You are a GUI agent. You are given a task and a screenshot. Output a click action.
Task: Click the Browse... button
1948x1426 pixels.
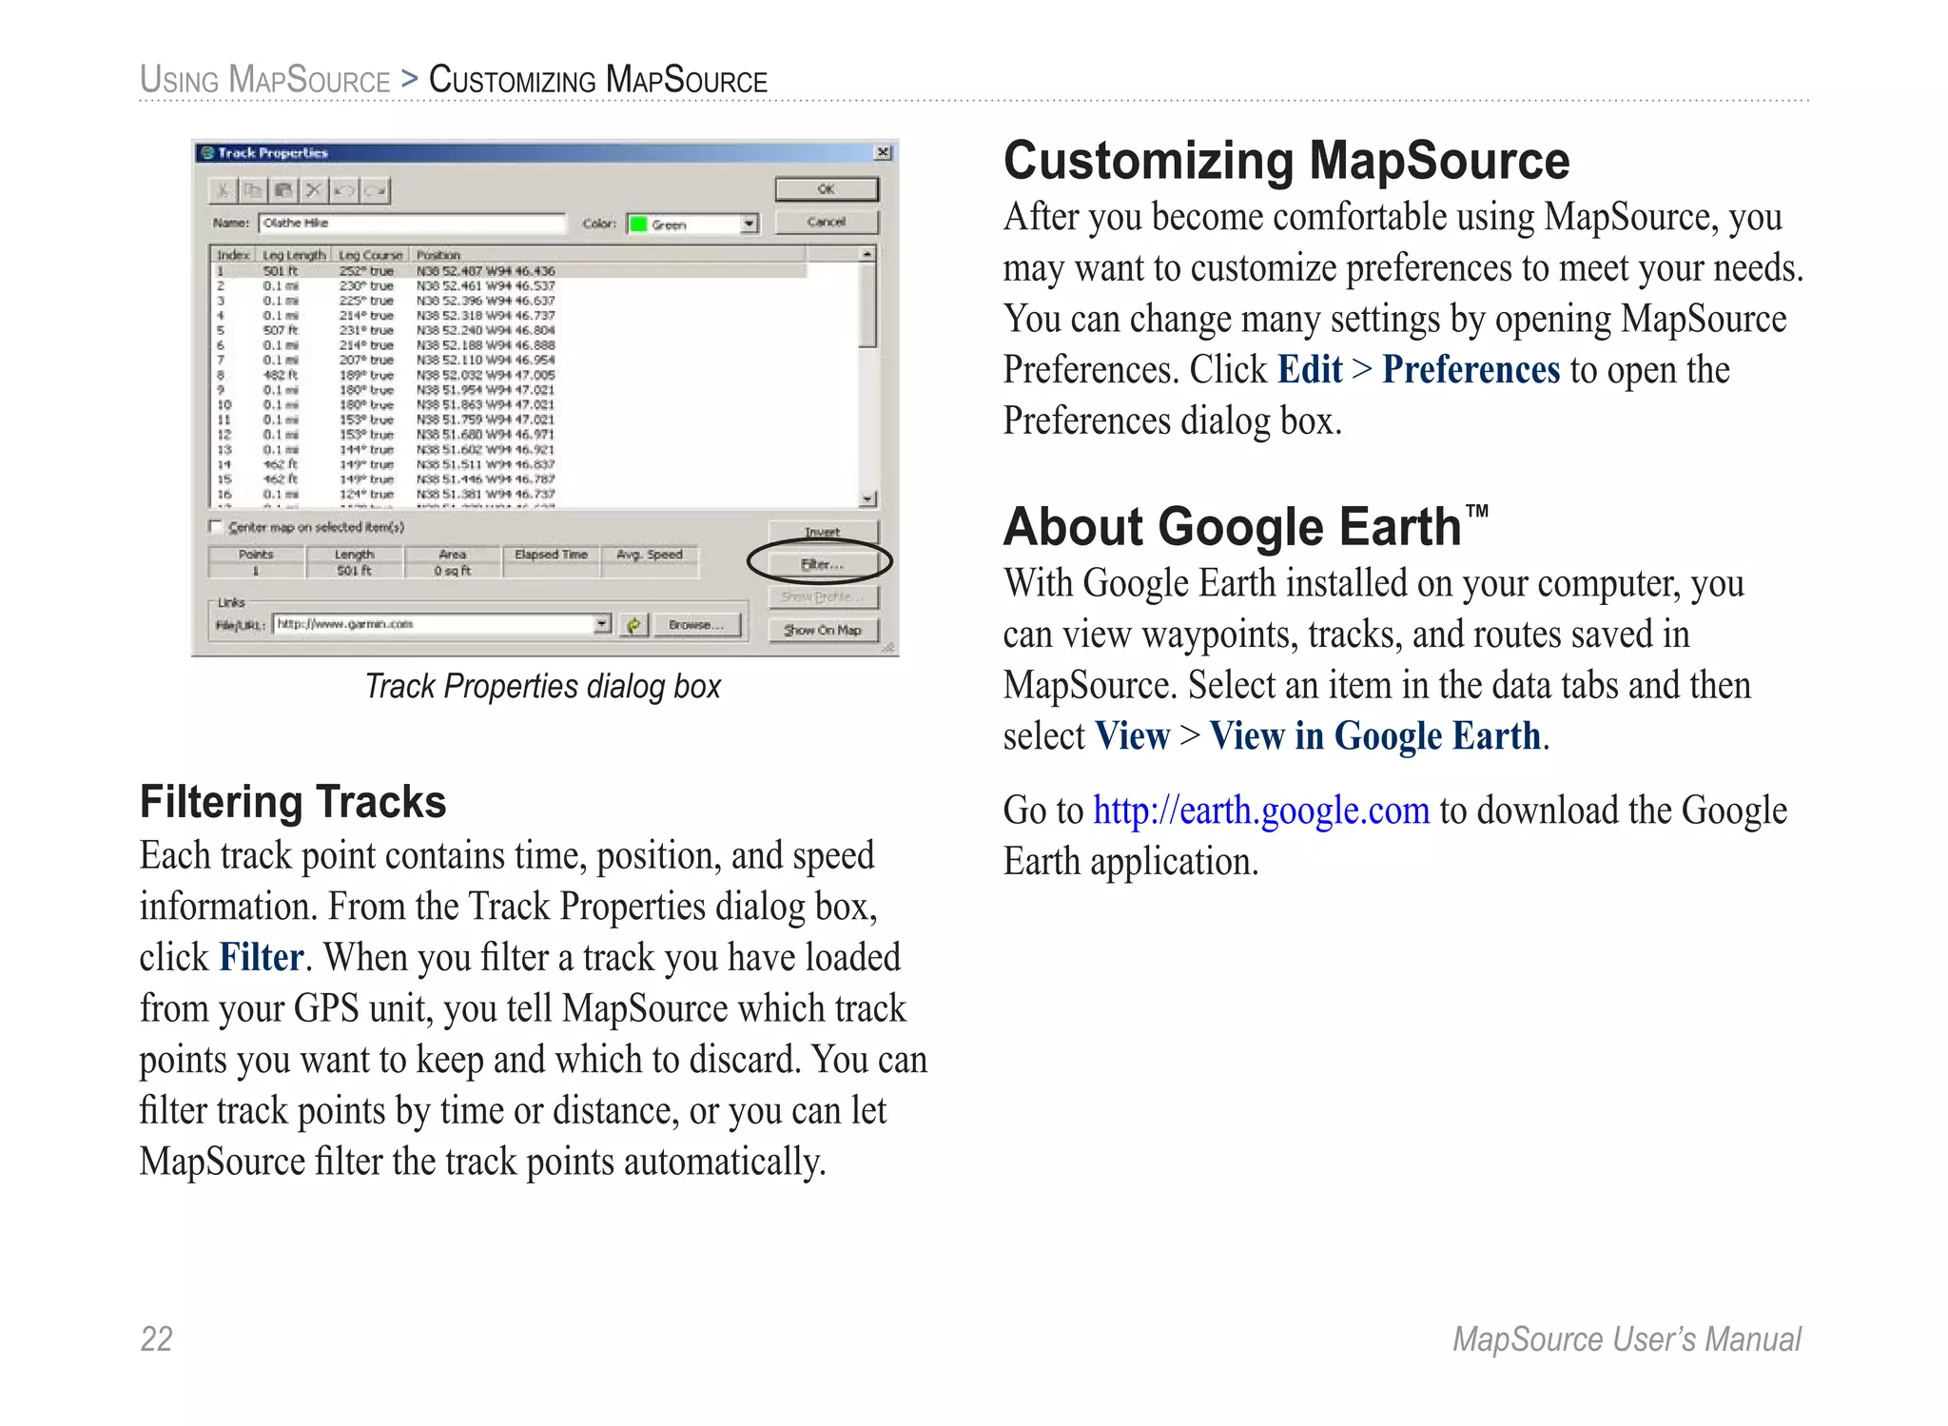click(x=696, y=625)
